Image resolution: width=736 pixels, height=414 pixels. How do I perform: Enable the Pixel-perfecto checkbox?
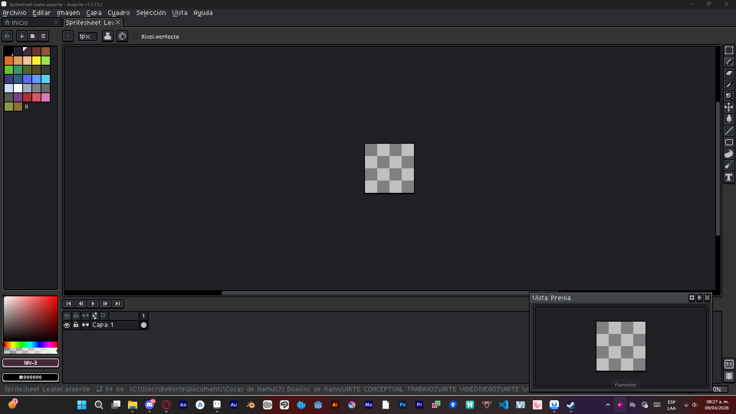pos(135,36)
